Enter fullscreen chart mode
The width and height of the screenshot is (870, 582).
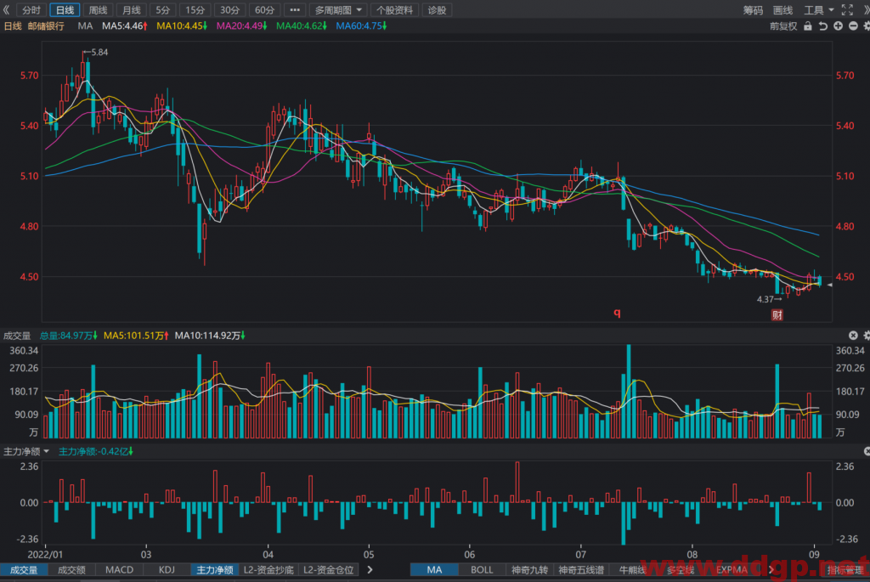click(847, 10)
